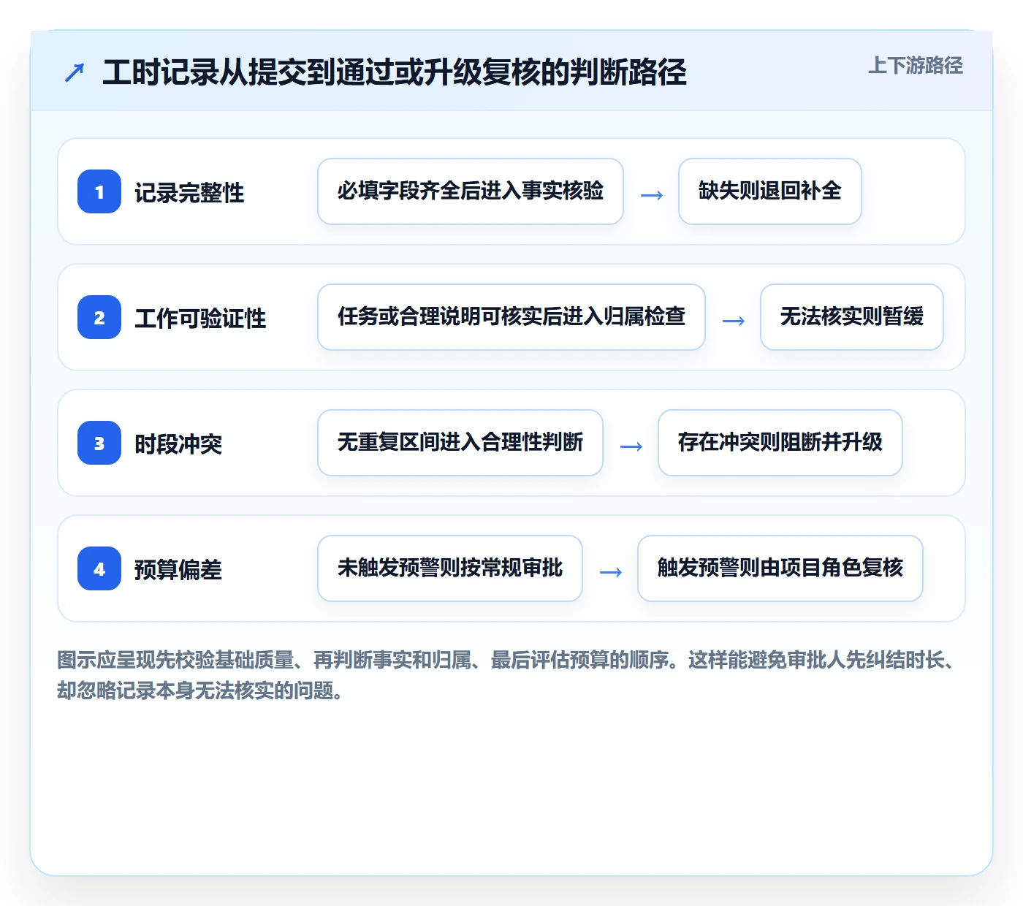This screenshot has height=906, width=1023.
Task: Click the step 4 number badge
Action: pos(99,568)
